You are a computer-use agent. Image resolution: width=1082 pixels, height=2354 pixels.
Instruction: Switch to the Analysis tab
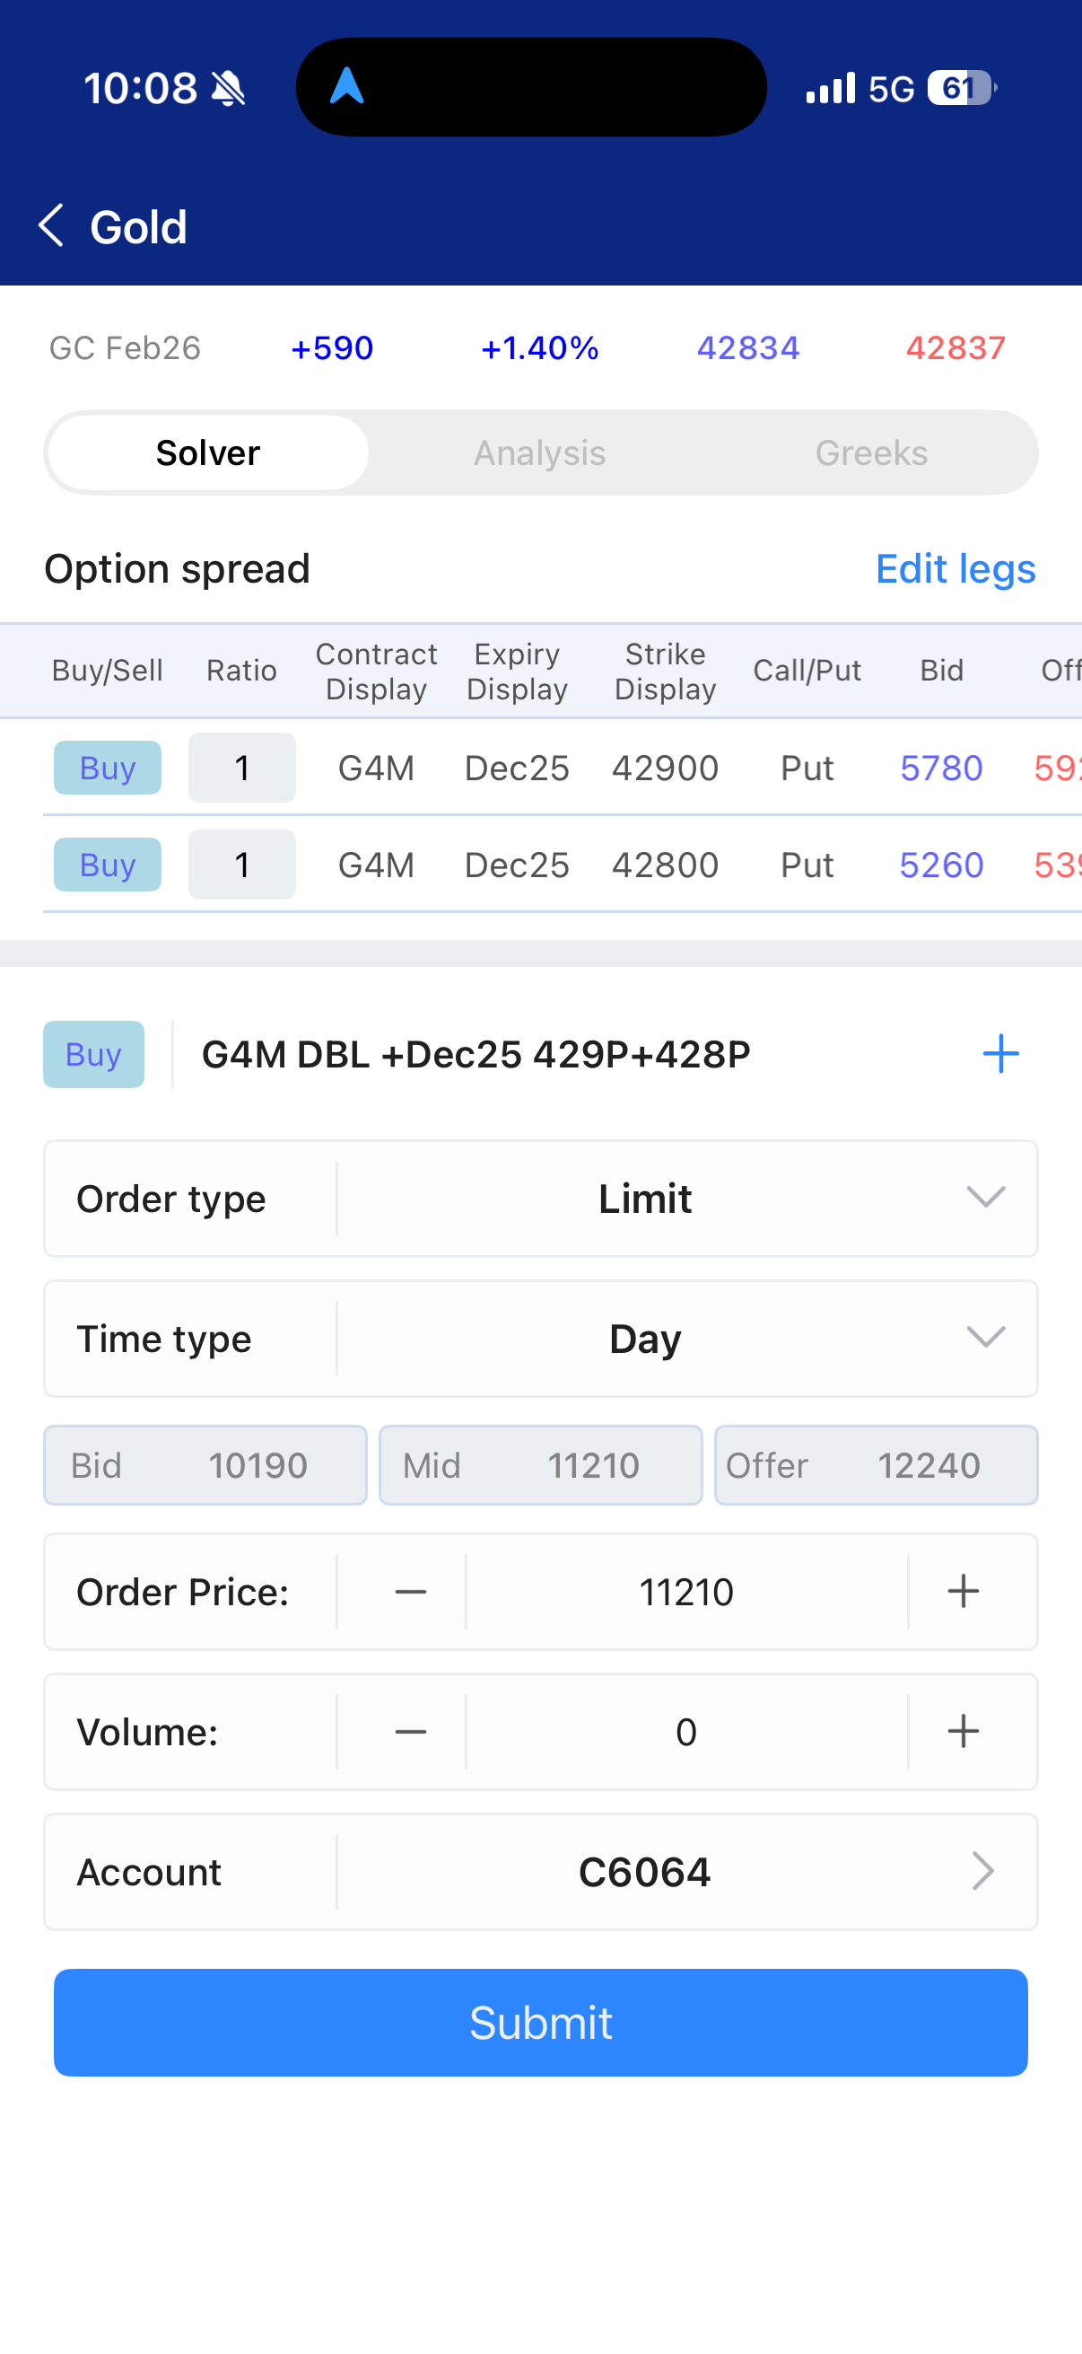point(539,453)
